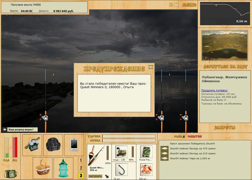Click the Осталось путевки: 19 час. line
Screen dimensions: 252x180
click(x=218, y=94)
